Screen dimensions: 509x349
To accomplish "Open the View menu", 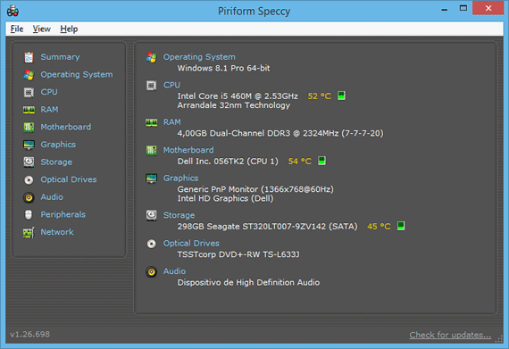I will tap(42, 29).
